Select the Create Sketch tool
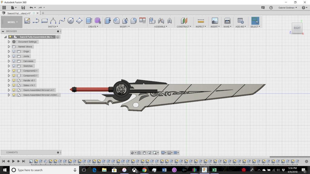Screen dimensions: 310x174 tap(27, 20)
